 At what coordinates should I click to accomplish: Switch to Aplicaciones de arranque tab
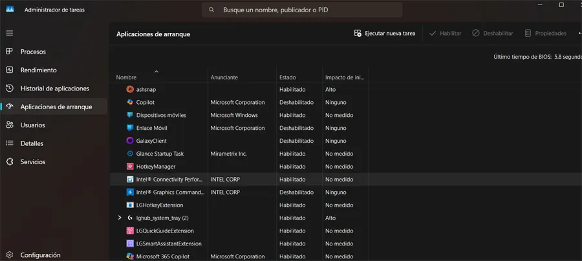(x=56, y=107)
